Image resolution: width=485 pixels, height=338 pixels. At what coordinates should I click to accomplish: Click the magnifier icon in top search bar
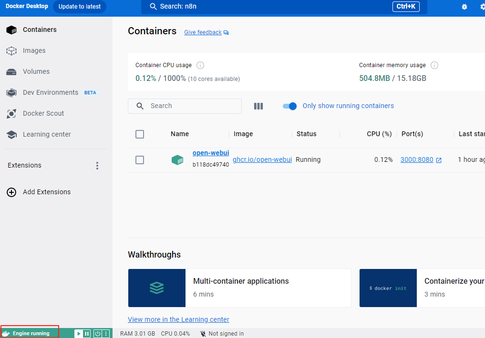tap(153, 7)
